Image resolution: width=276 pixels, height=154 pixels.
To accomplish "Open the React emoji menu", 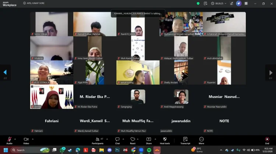I will pyautogui.click(x=133, y=141).
